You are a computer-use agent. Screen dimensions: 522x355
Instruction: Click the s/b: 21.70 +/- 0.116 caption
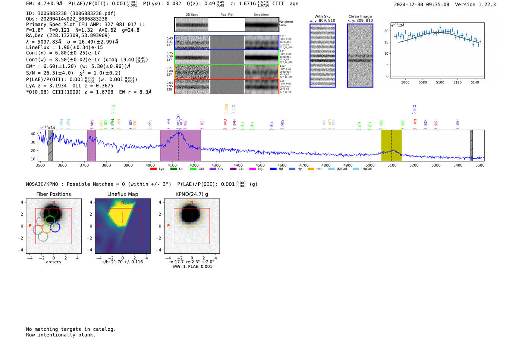[123, 262]
